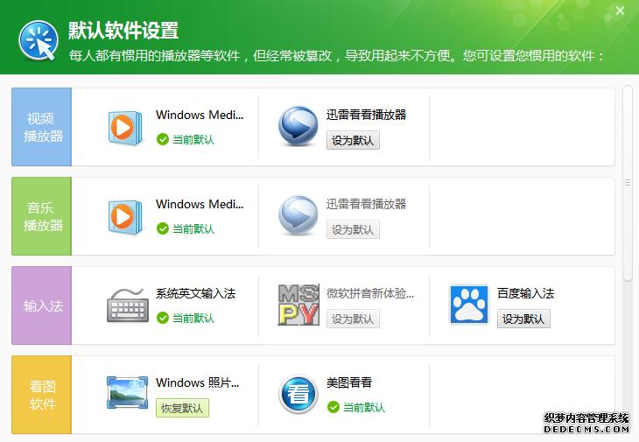Click the system English input keyboard icon
The image size is (639, 442).
coord(127,305)
